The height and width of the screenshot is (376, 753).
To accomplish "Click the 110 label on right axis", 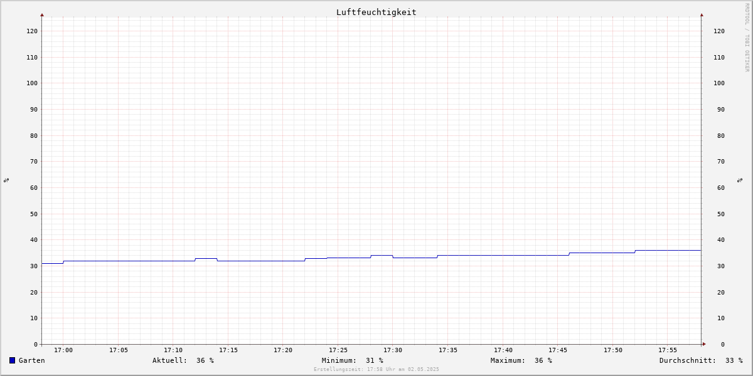I will coord(719,57).
